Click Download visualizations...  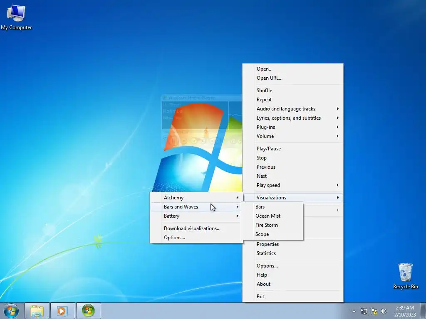196,228
